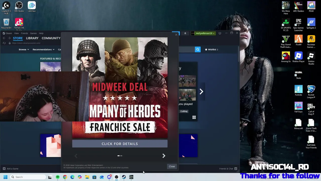Image resolution: width=321 pixels, height=181 pixels.
Task: Close the midweek deal popup via Close button
Action: pos(172,166)
